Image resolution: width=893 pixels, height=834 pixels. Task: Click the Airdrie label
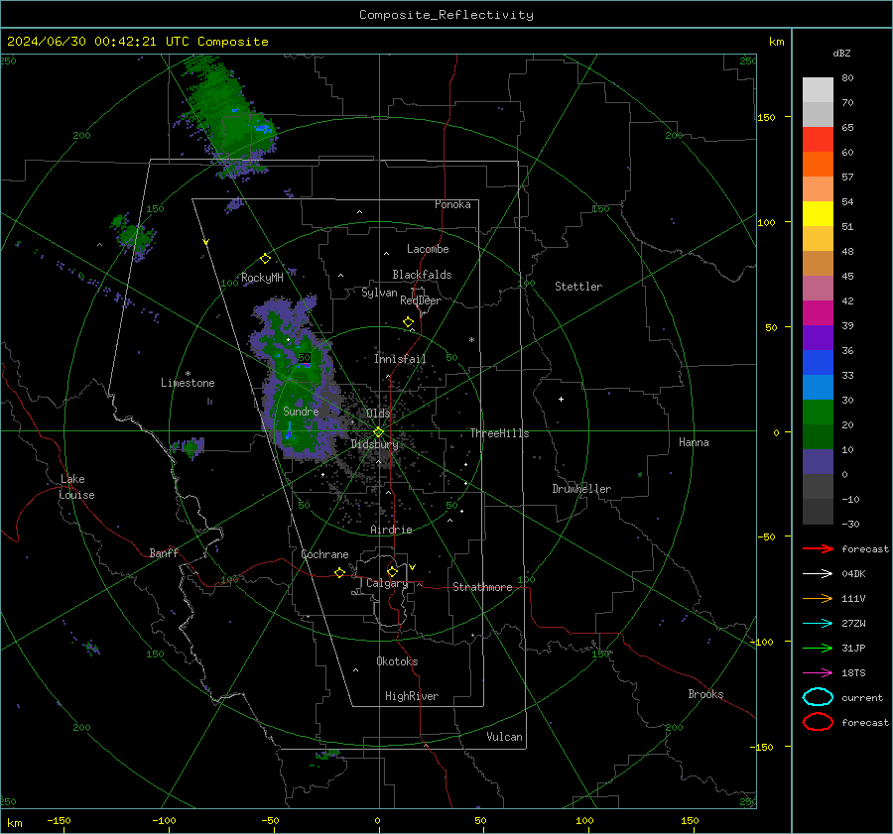point(391,530)
